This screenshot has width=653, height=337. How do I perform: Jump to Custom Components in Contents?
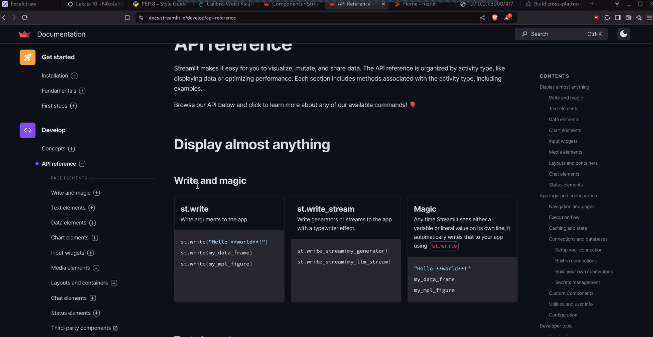[x=571, y=293]
